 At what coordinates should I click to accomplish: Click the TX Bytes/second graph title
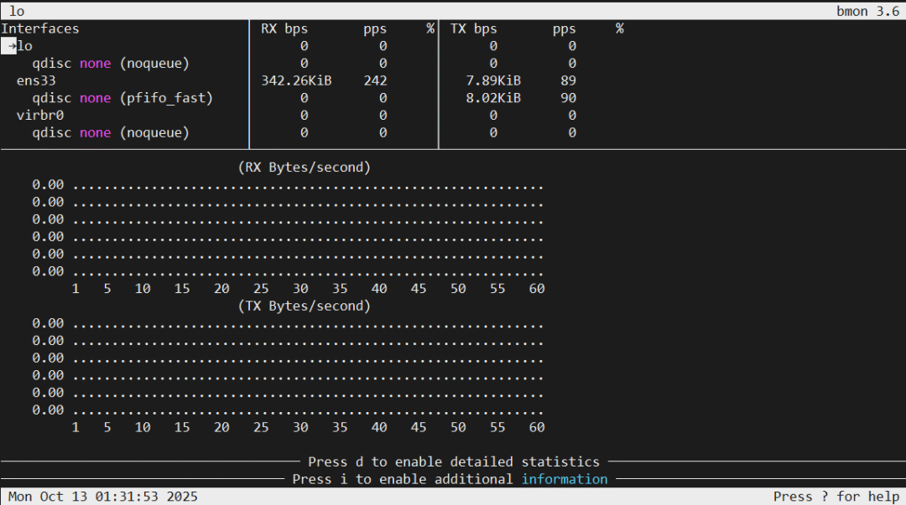click(304, 306)
